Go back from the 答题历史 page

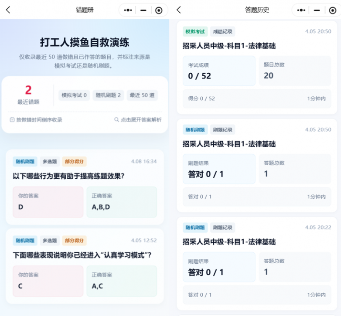179,10
